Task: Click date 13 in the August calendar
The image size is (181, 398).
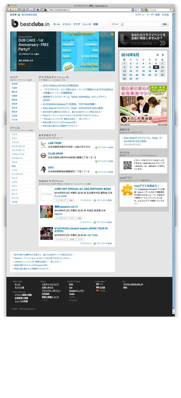Action: (156, 67)
